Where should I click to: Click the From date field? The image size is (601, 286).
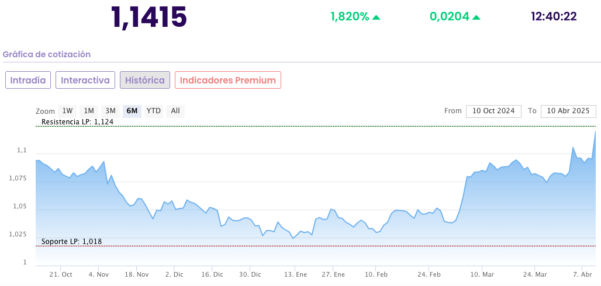click(x=493, y=111)
